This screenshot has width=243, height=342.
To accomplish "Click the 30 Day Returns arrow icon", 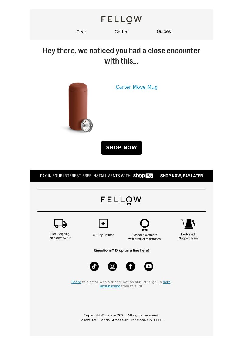I will (103, 223).
